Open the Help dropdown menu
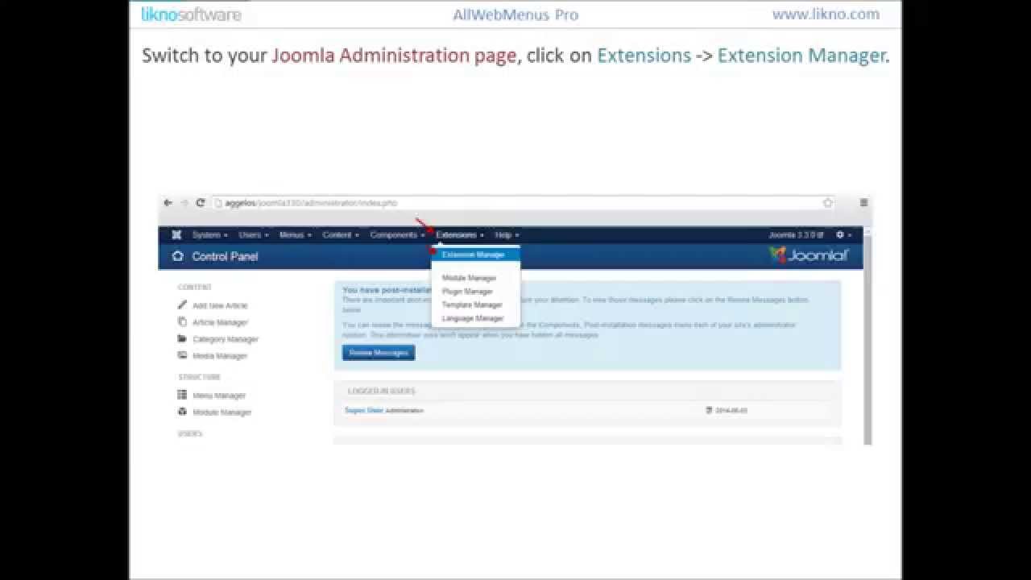The height and width of the screenshot is (580, 1031). click(x=507, y=235)
